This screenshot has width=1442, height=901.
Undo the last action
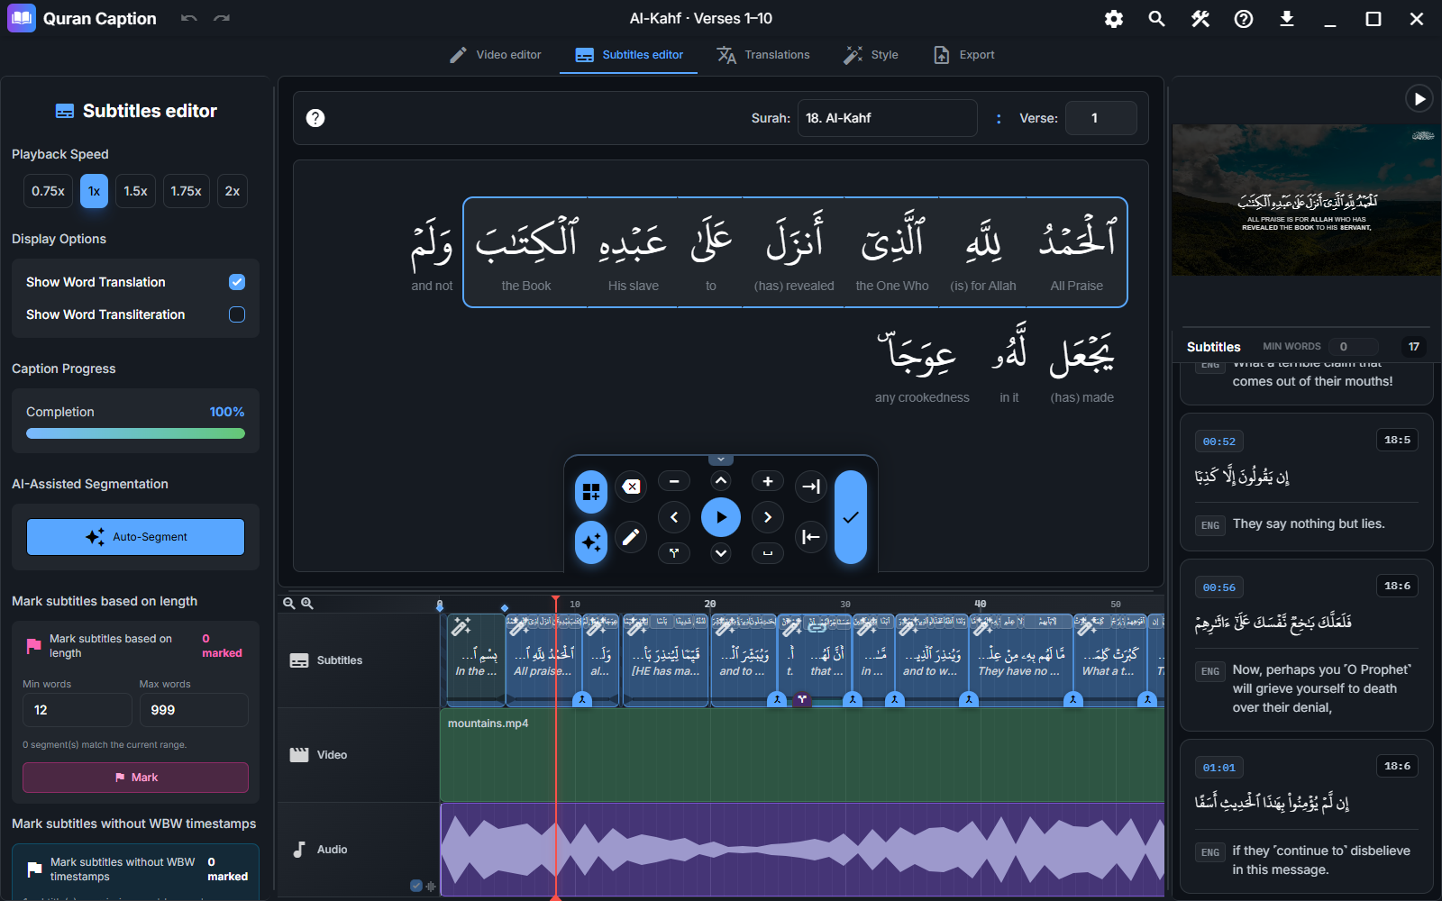pyautogui.click(x=188, y=19)
